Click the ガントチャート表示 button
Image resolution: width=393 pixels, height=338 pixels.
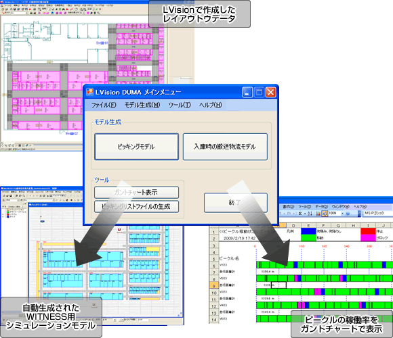136,193
